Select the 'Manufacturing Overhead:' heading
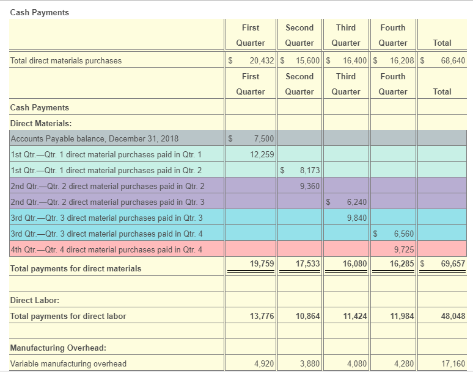The height and width of the screenshot is (372, 473). pyautogui.click(x=58, y=348)
